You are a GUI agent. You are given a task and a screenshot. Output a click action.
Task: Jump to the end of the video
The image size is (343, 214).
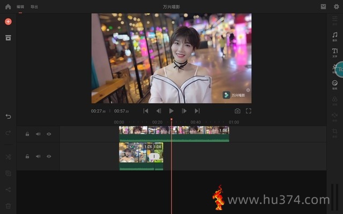197,111
